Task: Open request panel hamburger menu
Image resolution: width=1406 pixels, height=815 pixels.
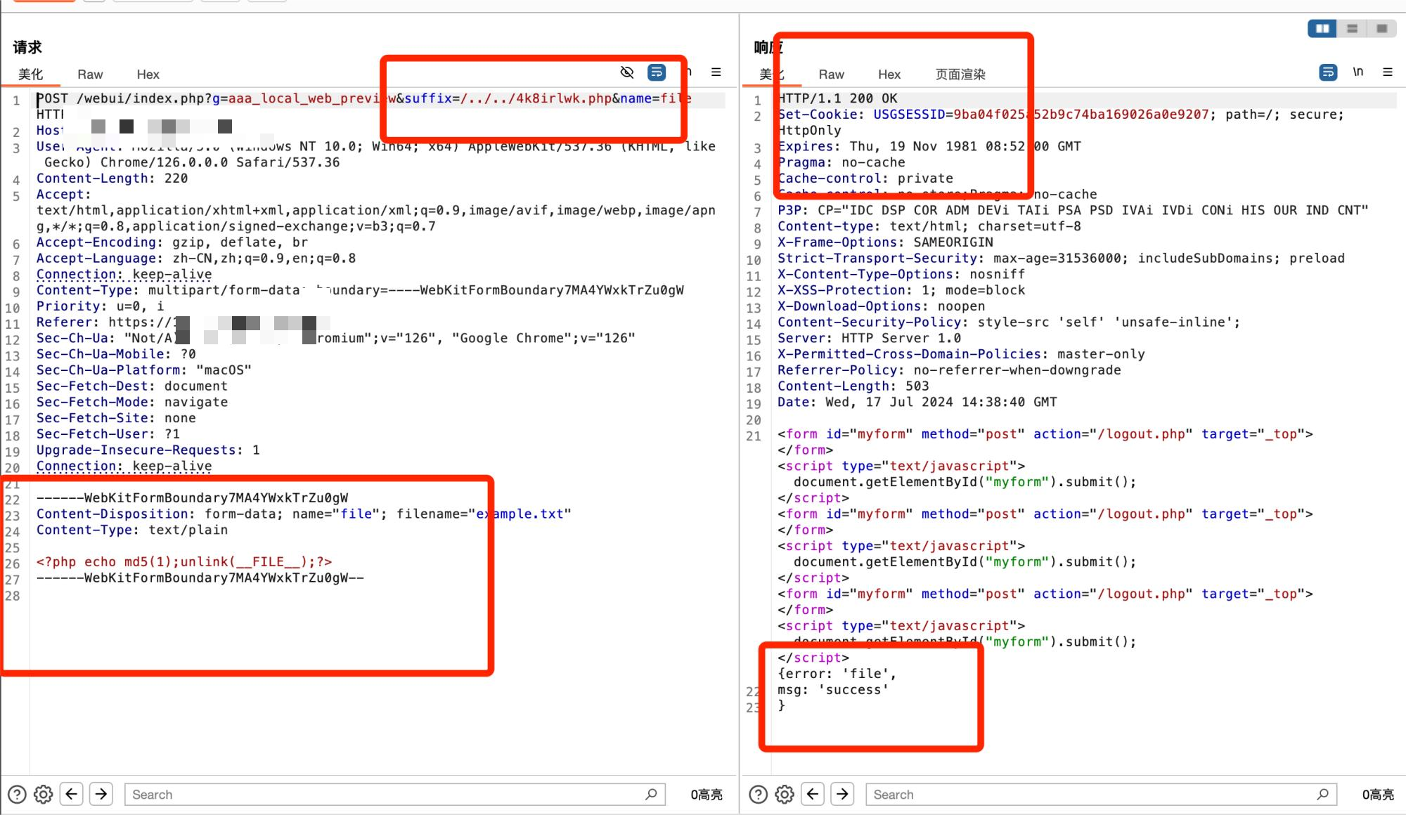Action: click(716, 72)
